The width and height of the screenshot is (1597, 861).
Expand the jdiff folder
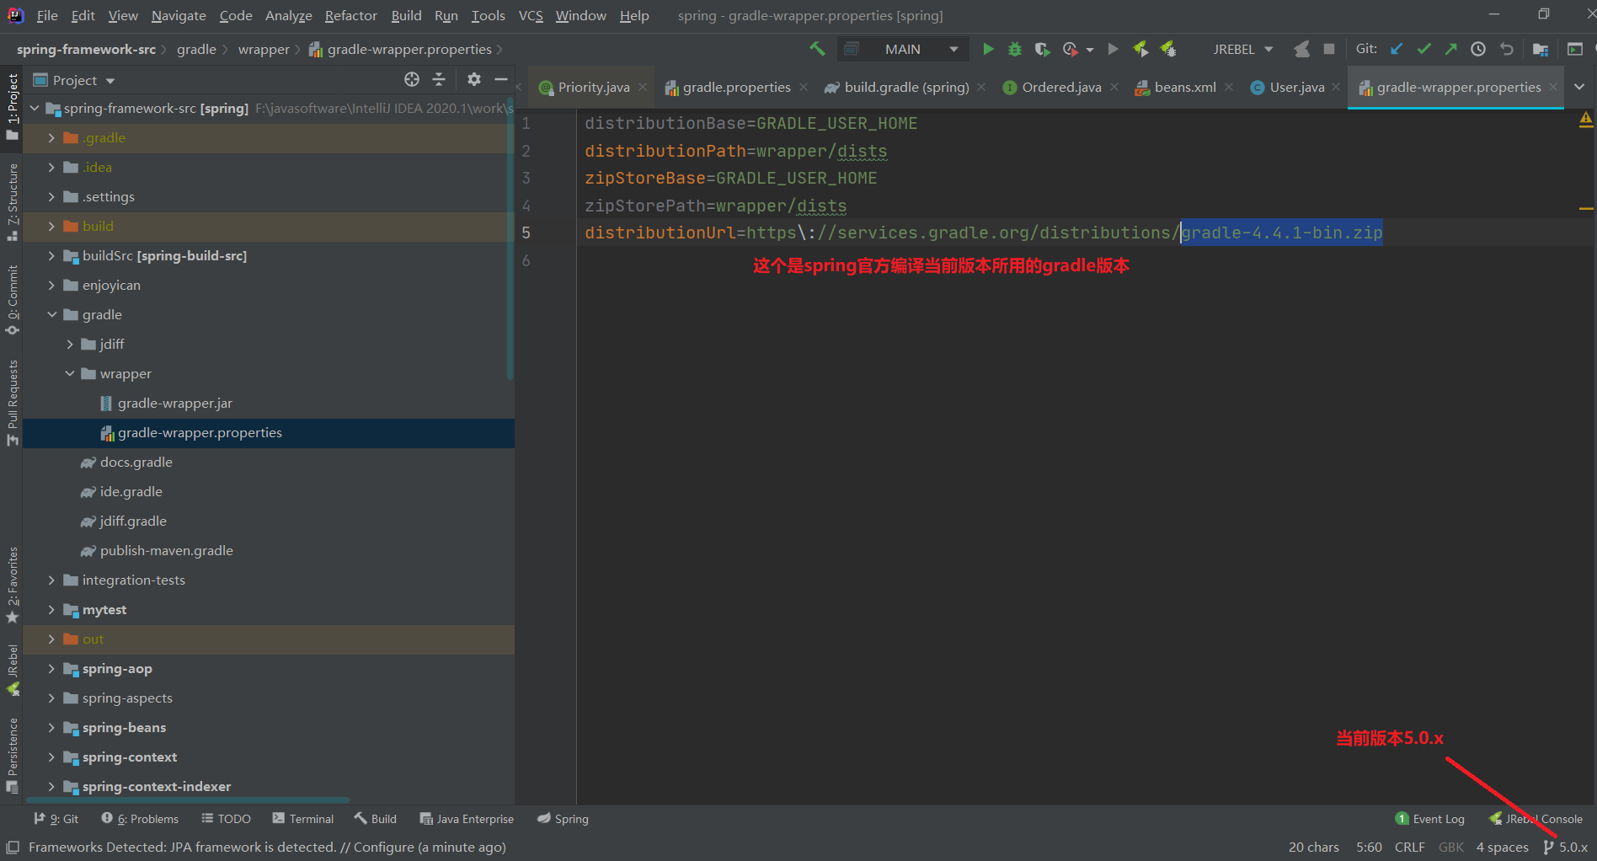coord(70,344)
